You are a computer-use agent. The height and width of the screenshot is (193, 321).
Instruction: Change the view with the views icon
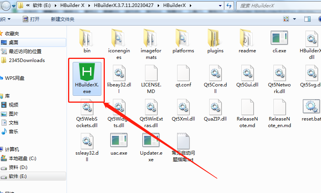[x=286, y=19]
